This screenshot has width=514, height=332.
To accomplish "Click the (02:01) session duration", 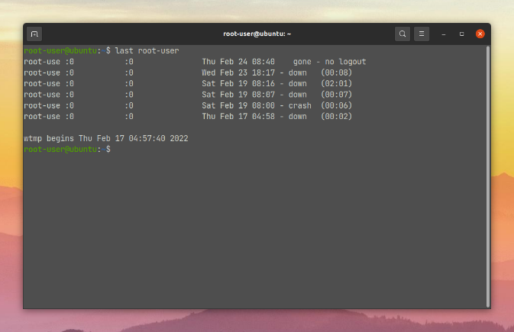I will coord(336,84).
